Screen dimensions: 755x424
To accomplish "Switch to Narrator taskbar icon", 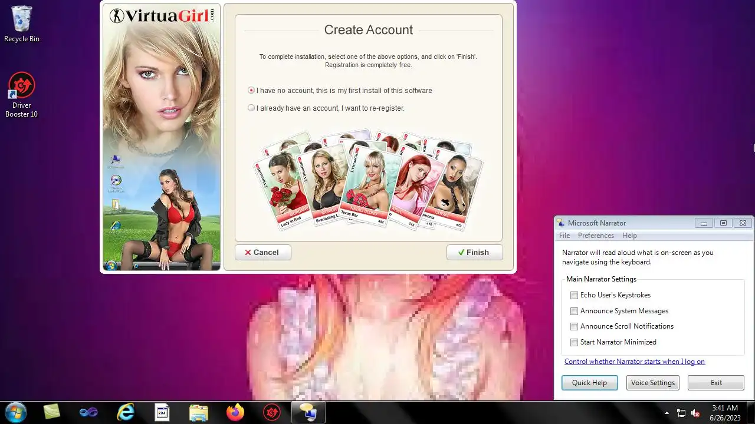I will click(x=308, y=412).
